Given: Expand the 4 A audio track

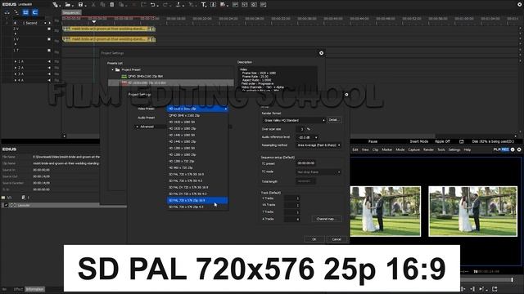Looking at the screenshot, I should click(16, 80).
